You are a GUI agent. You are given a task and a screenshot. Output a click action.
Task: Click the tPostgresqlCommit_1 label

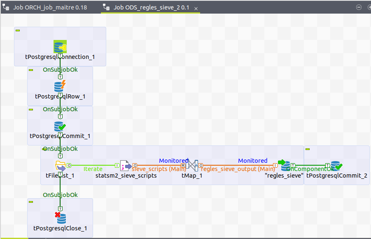[60, 136]
